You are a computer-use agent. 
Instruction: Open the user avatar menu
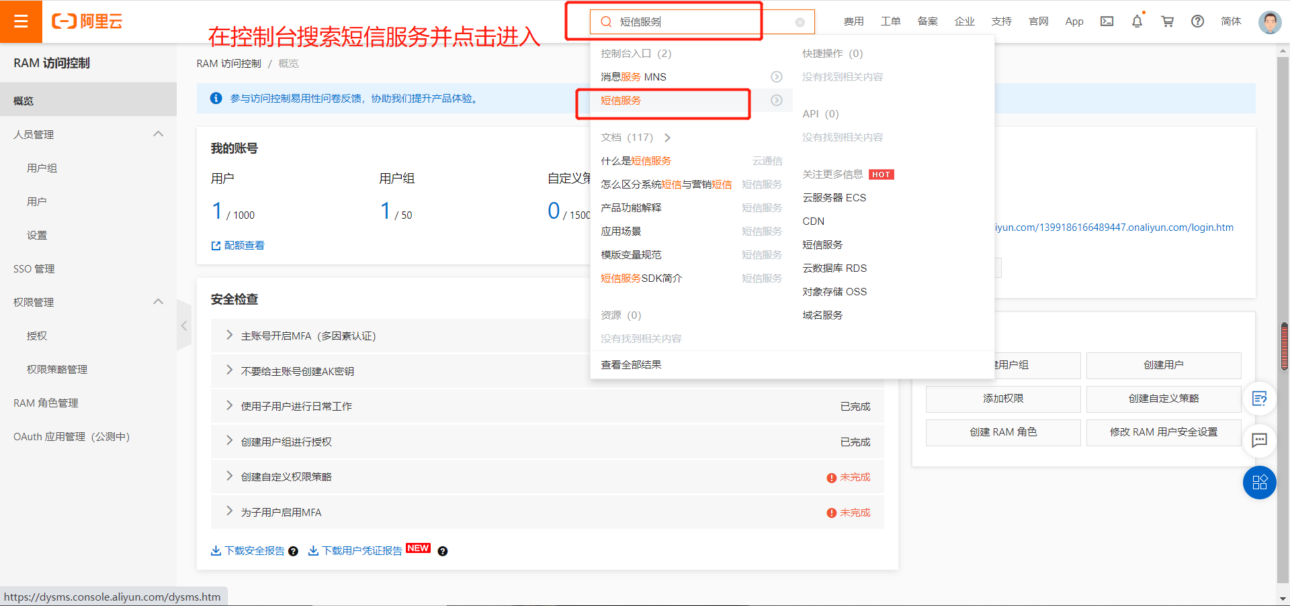pyautogui.click(x=1269, y=21)
